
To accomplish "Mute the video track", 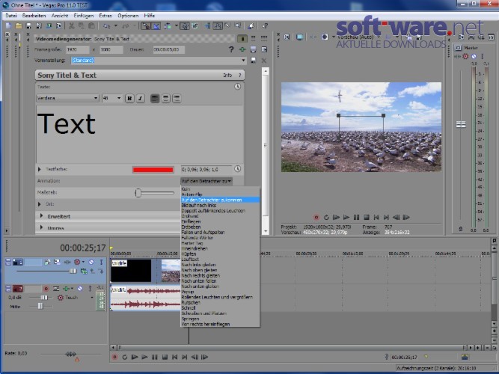I will point(91,262).
